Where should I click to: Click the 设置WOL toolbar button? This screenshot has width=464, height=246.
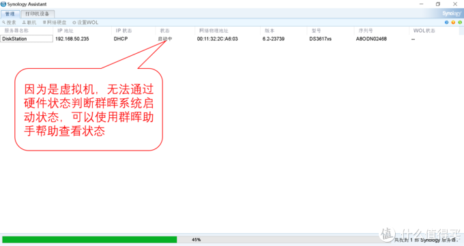click(x=85, y=22)
